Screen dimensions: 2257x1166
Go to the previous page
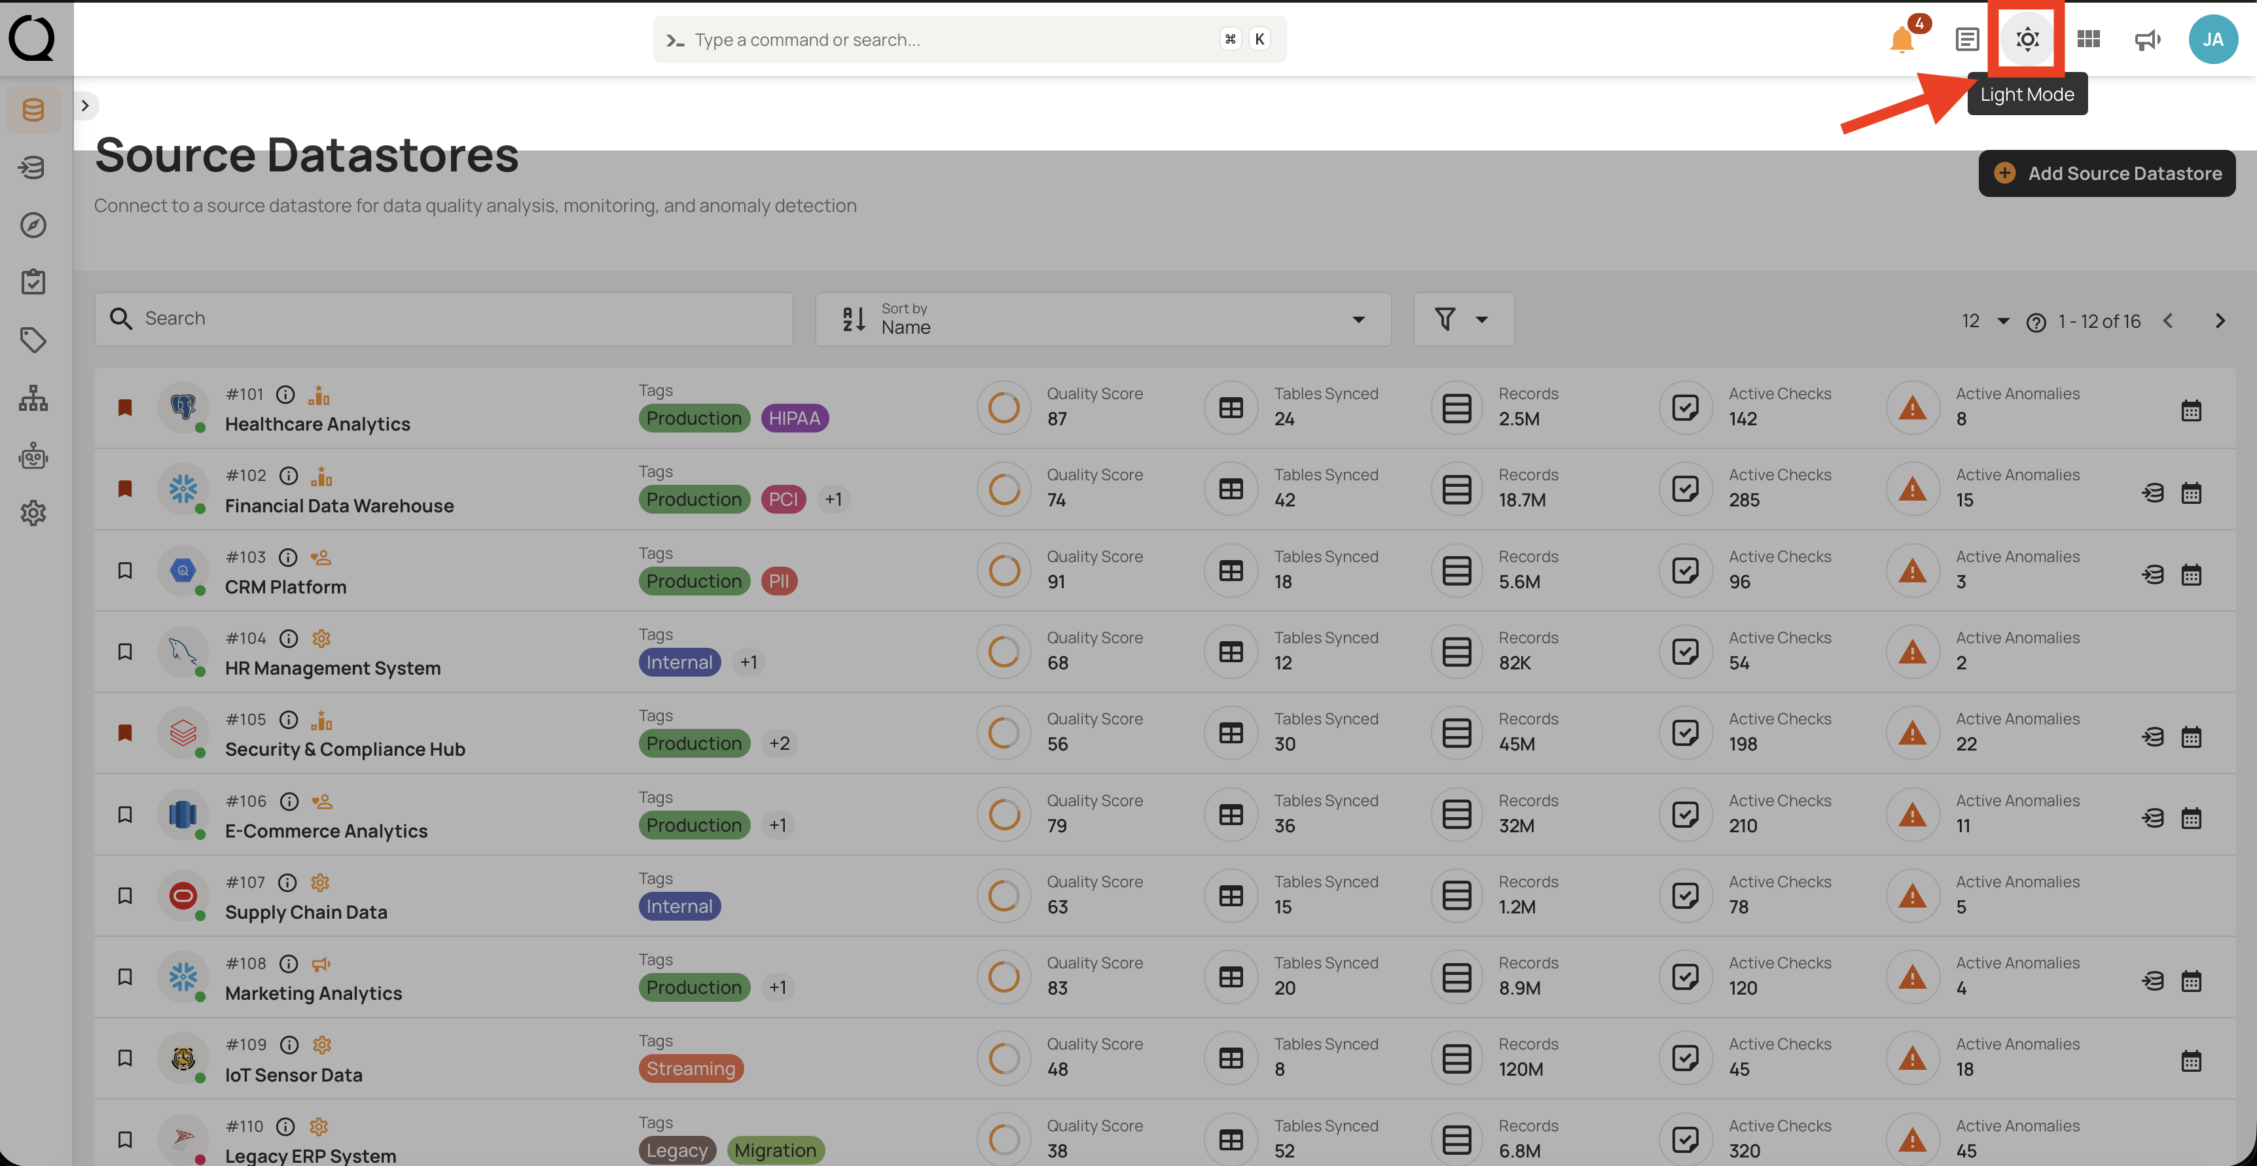pos(2167,321)
